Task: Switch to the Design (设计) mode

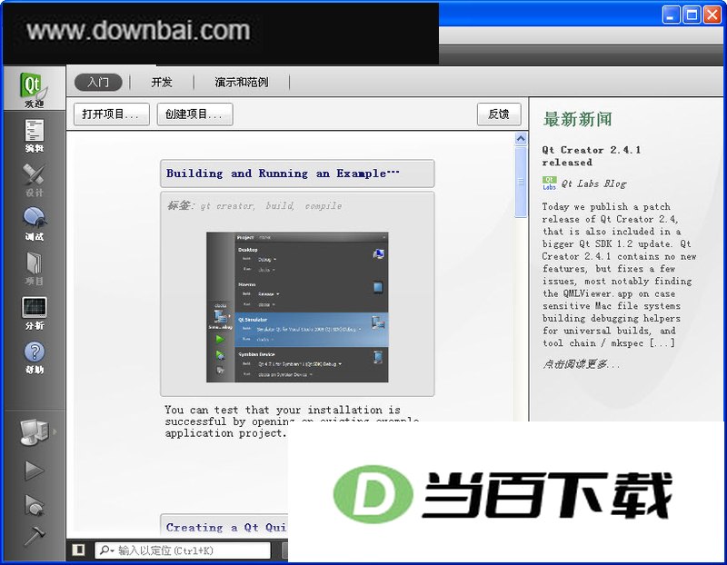Action: point(34,180)
